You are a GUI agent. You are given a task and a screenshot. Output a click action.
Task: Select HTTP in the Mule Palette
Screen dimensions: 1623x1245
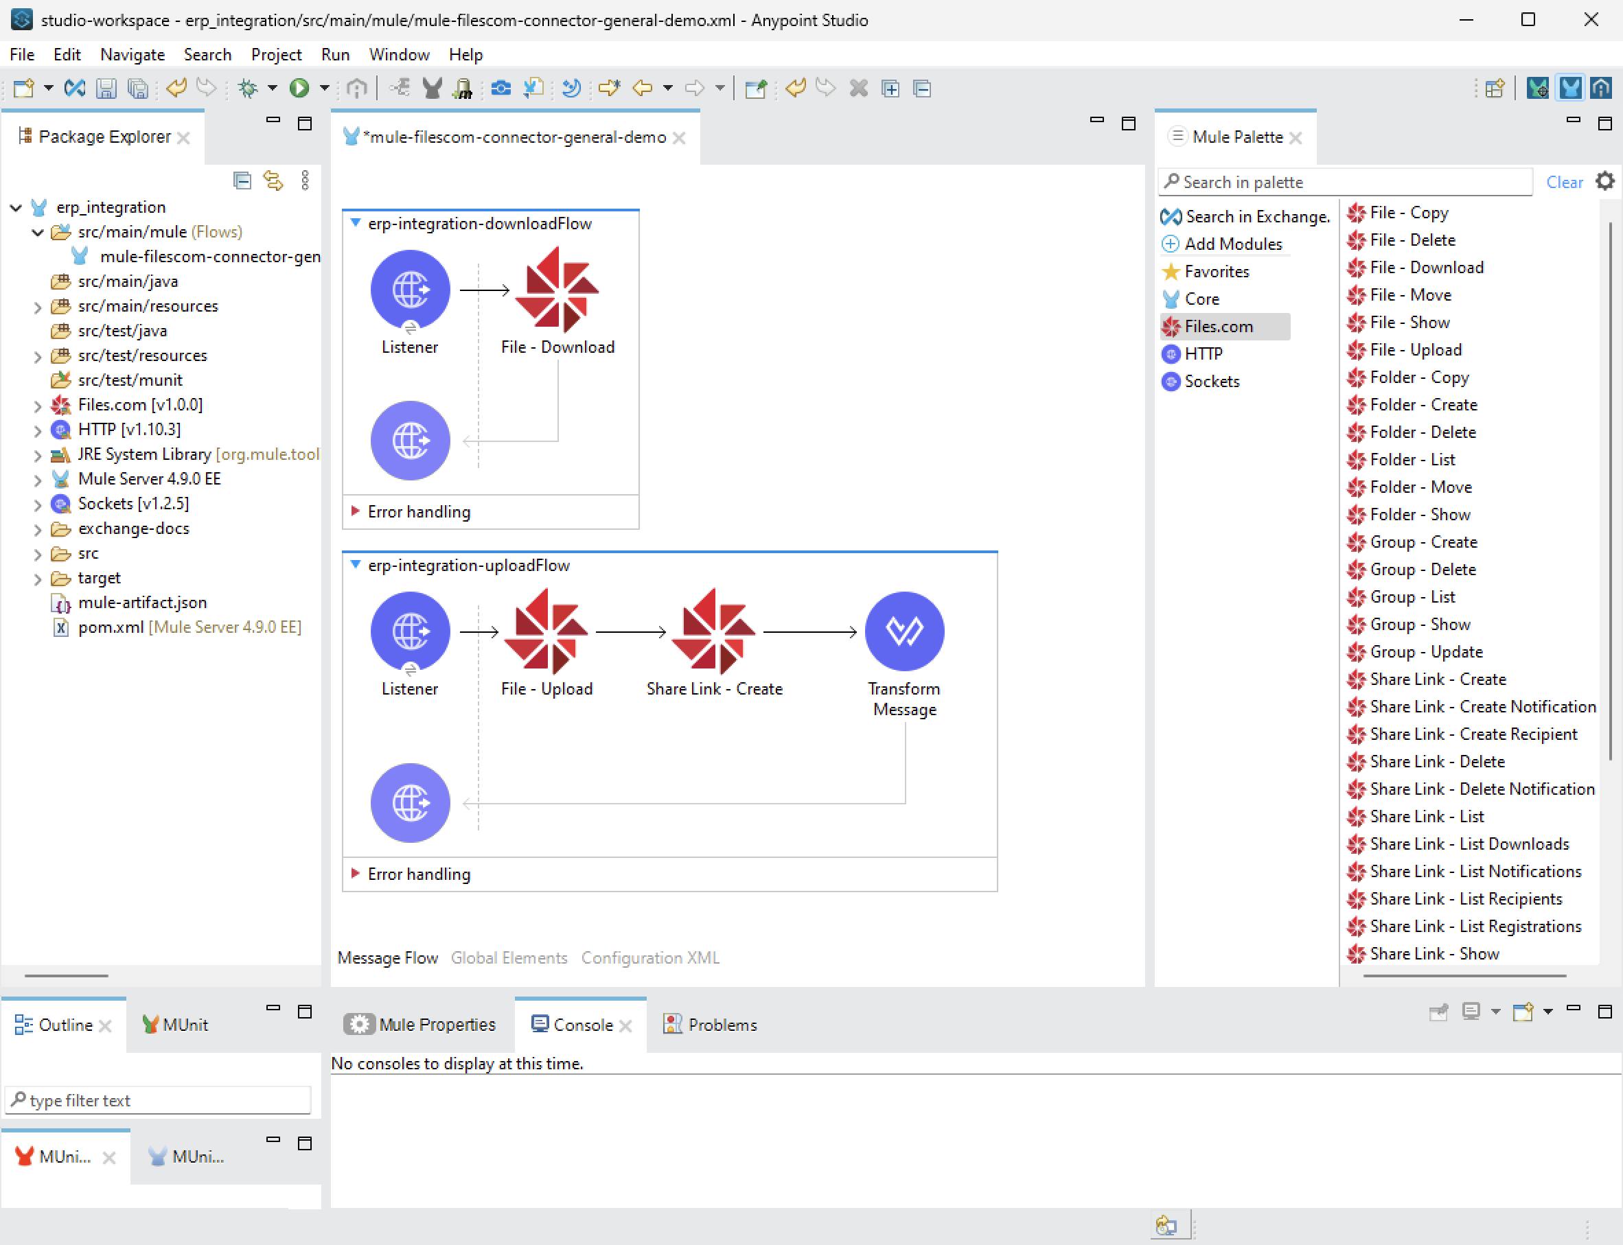point(1204,353)
